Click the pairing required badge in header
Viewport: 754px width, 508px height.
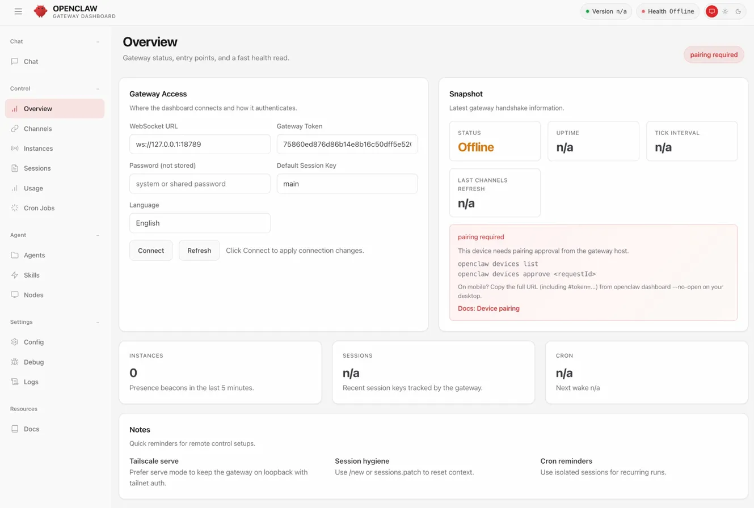click(x=714, y=54)
